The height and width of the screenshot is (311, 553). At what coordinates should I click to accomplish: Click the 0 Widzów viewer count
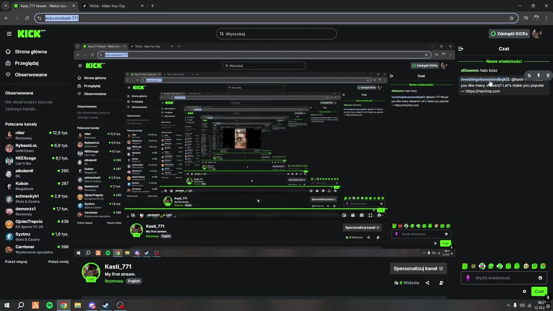407,283
